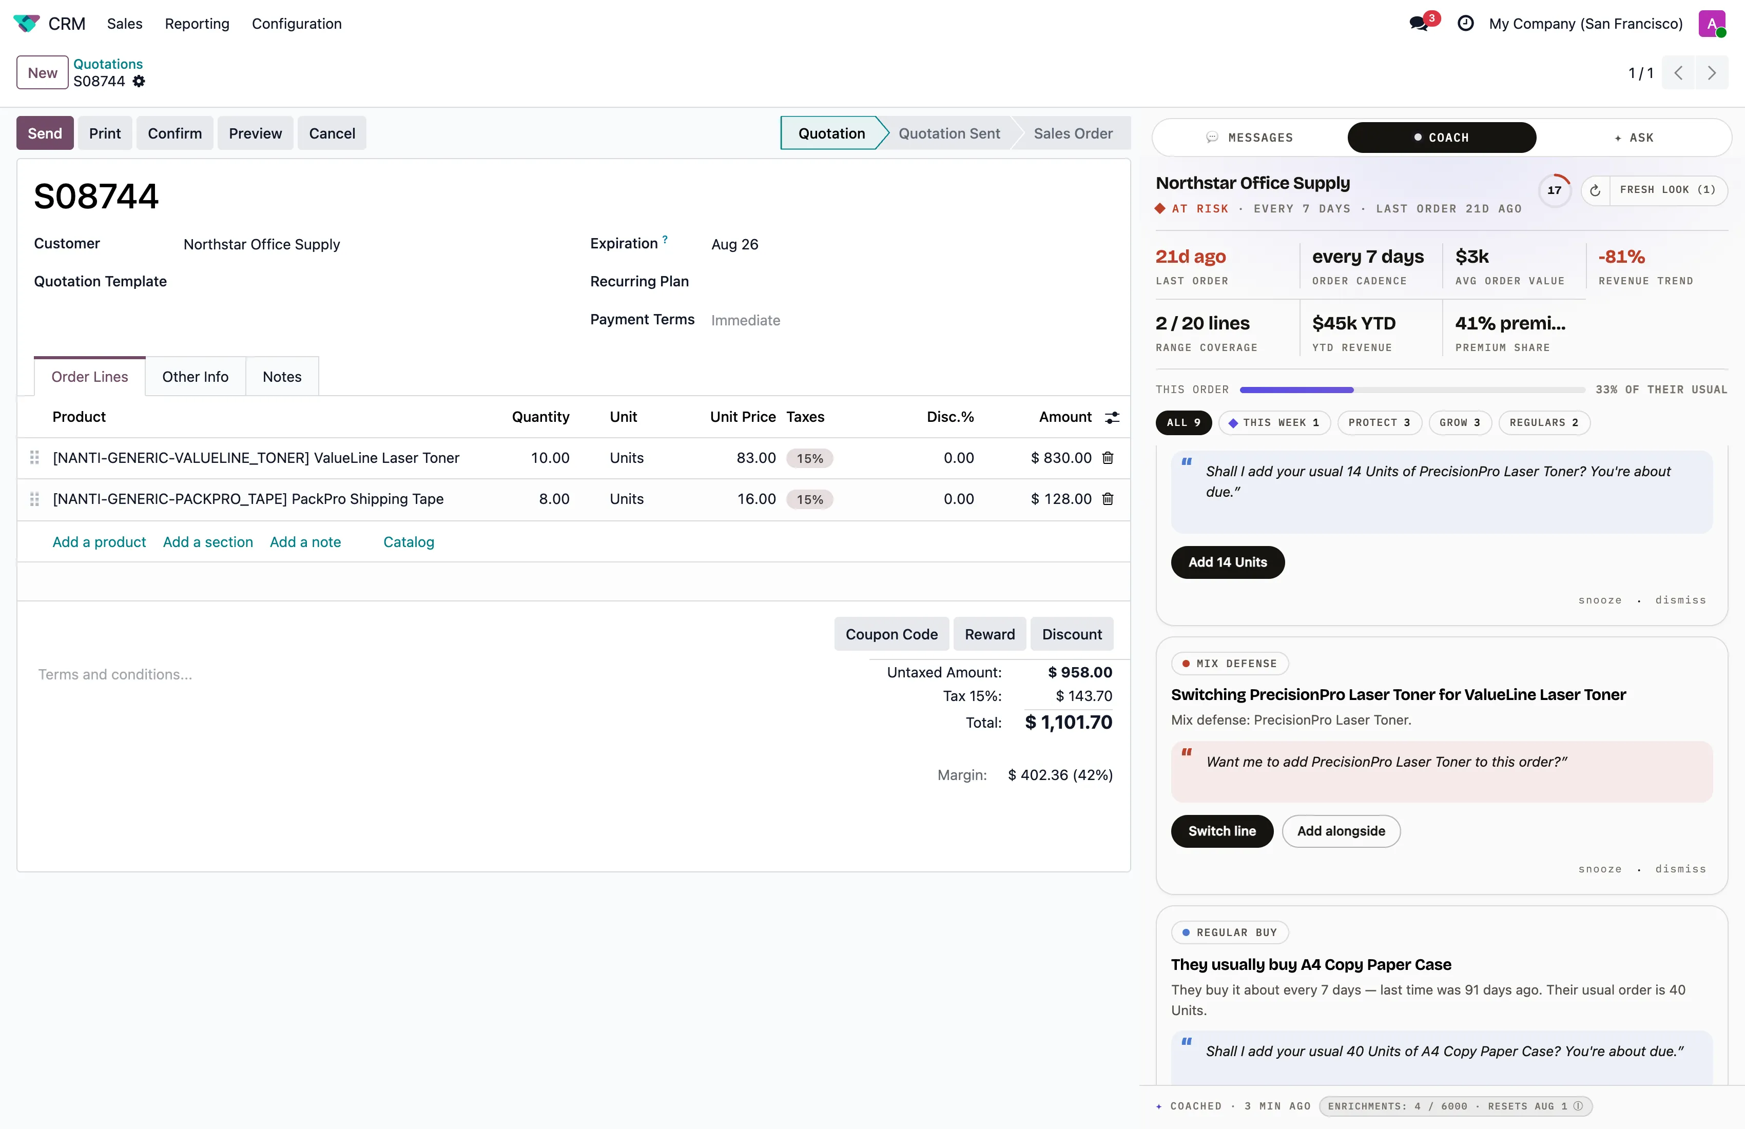Click the Expiration help question mark
Viewport: 1745px width, 1129px height.
665,239
